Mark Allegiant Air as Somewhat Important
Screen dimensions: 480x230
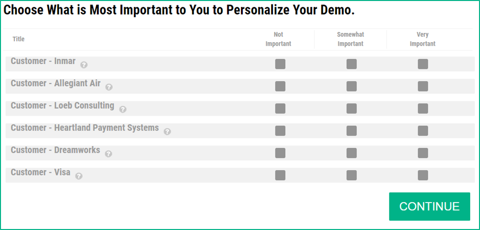tap(352, 86)
